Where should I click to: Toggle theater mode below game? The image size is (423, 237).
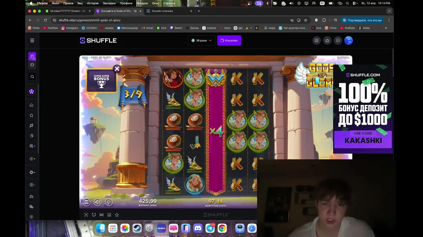[94, 215]
